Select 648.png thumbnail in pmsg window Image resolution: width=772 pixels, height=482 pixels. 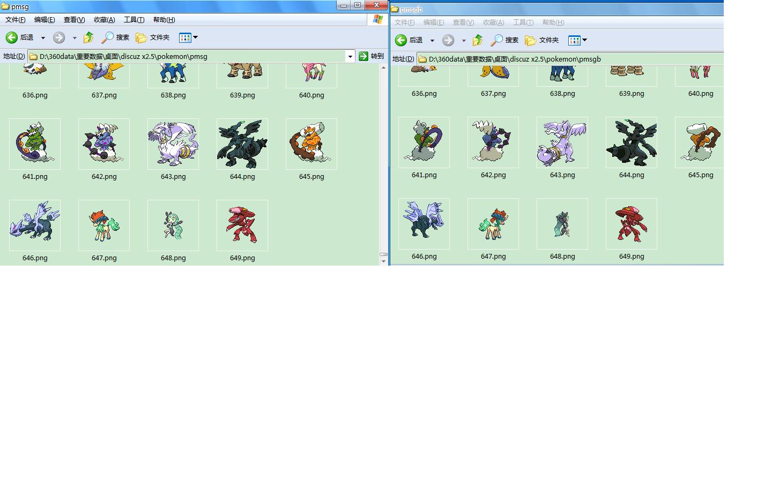pos(173,225)
